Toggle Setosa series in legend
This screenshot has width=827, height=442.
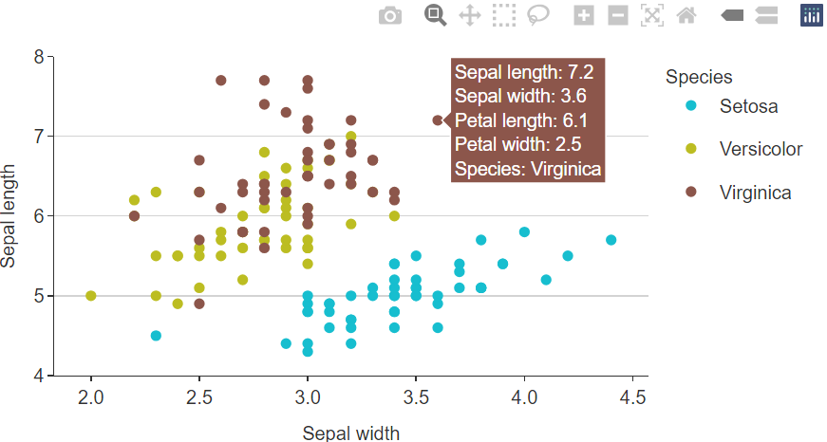coord(733,106)
